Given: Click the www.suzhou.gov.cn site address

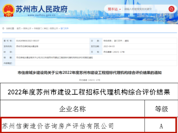Looking at the screenshot, I should (x=41, y=15).
